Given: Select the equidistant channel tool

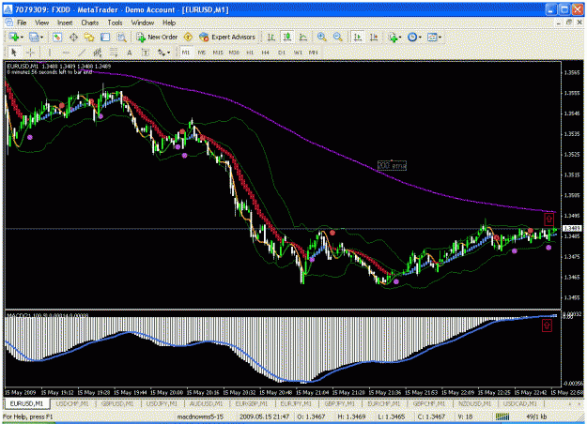Looking at the screenshot, I should [98, 53].
